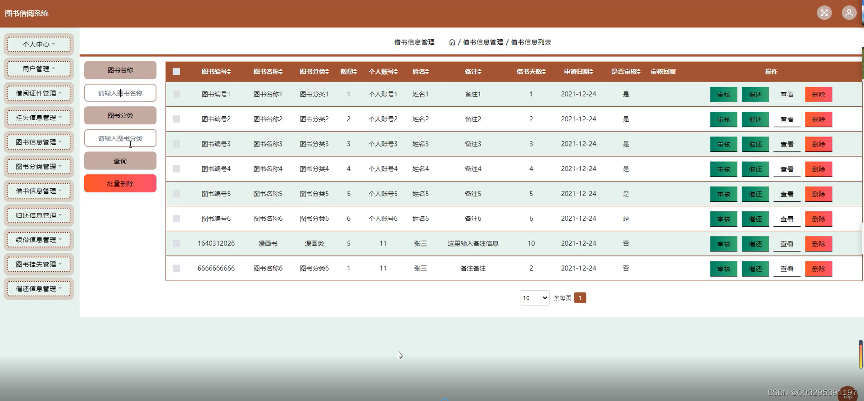
Task: Check the row for 图书编号3
Action: tap(177, 144)
